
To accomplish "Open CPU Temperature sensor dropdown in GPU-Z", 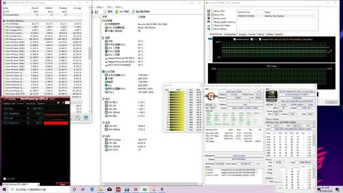I will [28, 123].
